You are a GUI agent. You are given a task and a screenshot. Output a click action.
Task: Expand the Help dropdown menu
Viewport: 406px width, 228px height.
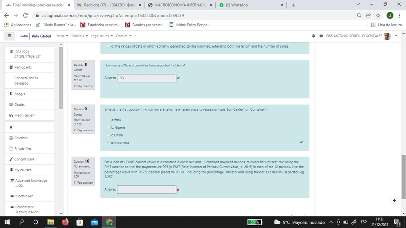(x=62, y=36)
